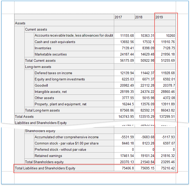
Task: Click the 17532.1 cash value cell
Action: pyautogui.click(x=144, y=42)
